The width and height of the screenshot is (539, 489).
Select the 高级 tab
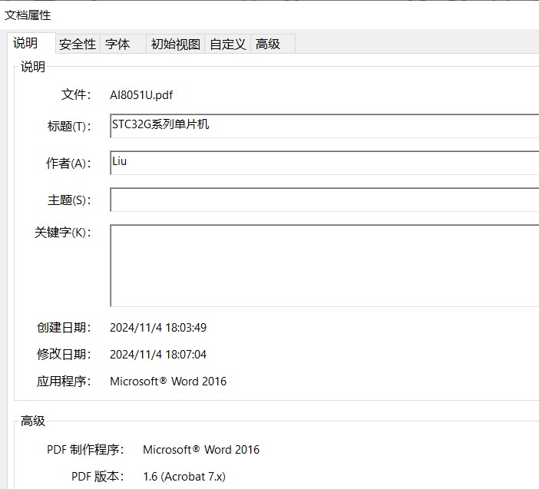tap(273, 44)
